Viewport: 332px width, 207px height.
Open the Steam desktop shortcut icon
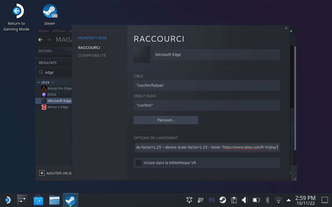pyautogui.click(x=50, y=11)
